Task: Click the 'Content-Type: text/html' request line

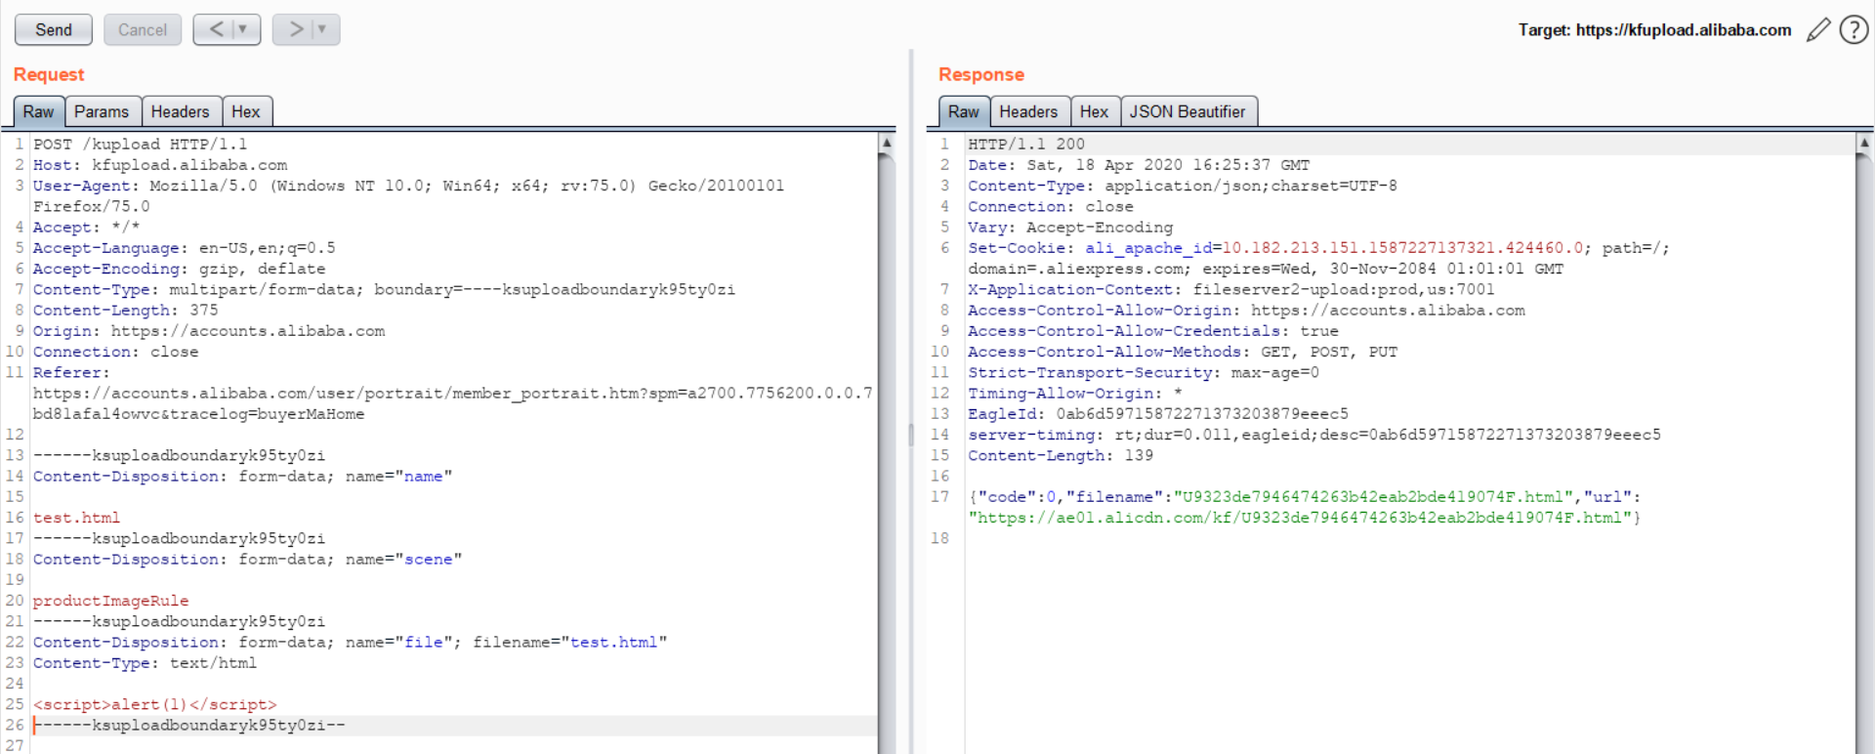Action: coord(145,663)
